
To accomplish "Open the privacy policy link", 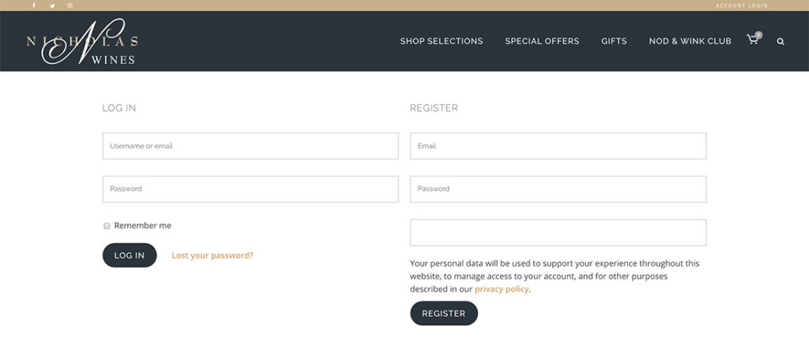I will [501, 289].
